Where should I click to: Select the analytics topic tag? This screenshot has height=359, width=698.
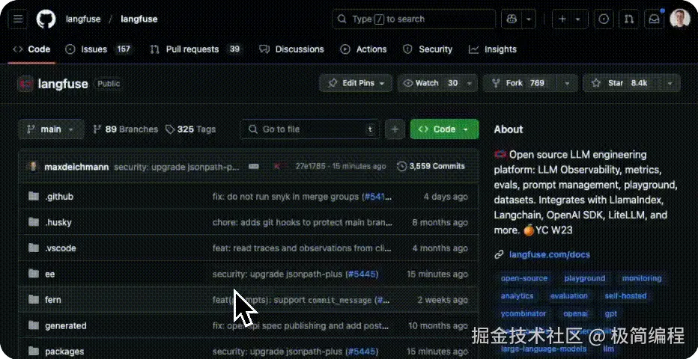point(517,296)
